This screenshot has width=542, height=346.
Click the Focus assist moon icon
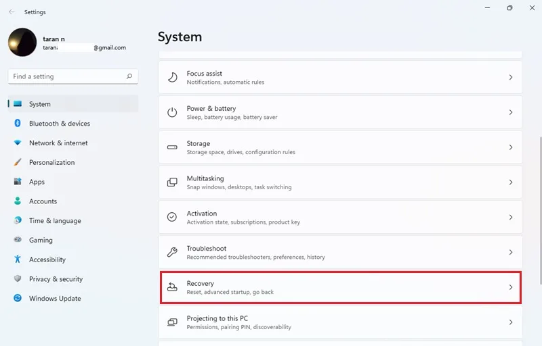pyautogui.click(x=173, y=78)
